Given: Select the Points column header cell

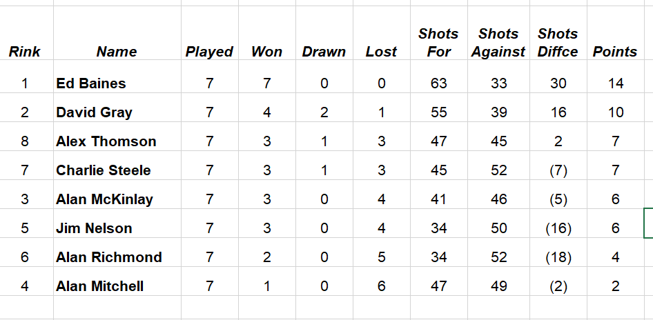Looking at the screenshot, I should coord(615,52).
